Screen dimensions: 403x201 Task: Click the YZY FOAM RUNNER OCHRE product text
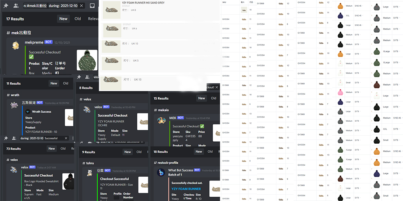pos(111,123)
